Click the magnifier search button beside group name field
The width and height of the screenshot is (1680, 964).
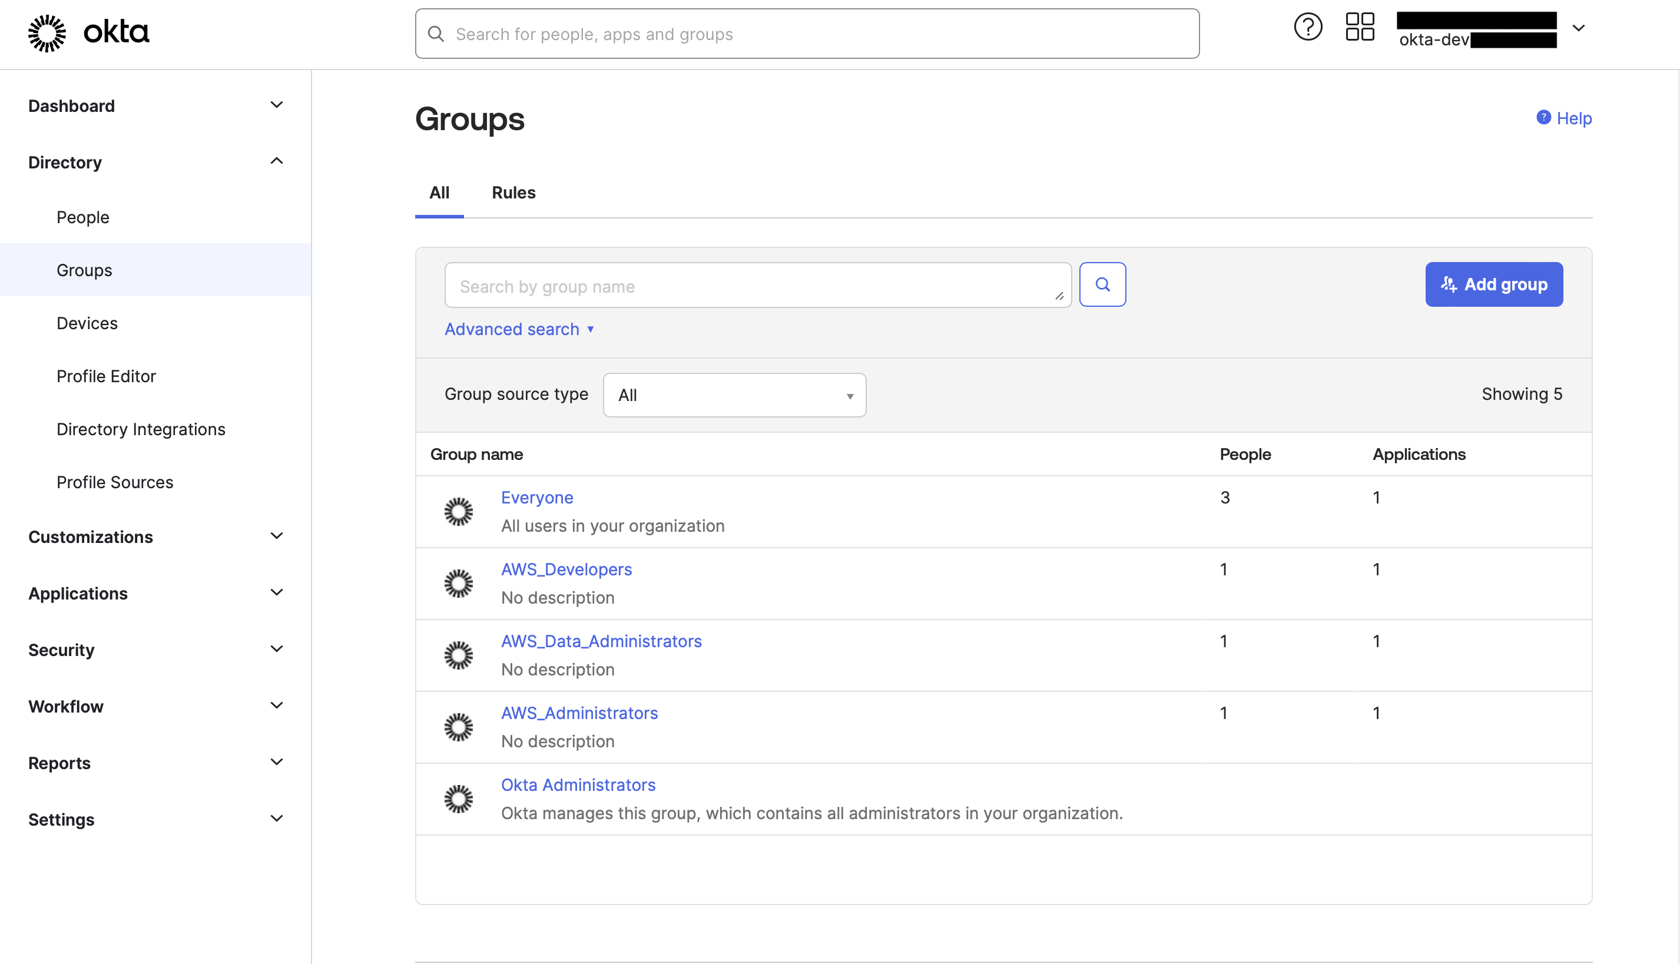pos(1103,284)
